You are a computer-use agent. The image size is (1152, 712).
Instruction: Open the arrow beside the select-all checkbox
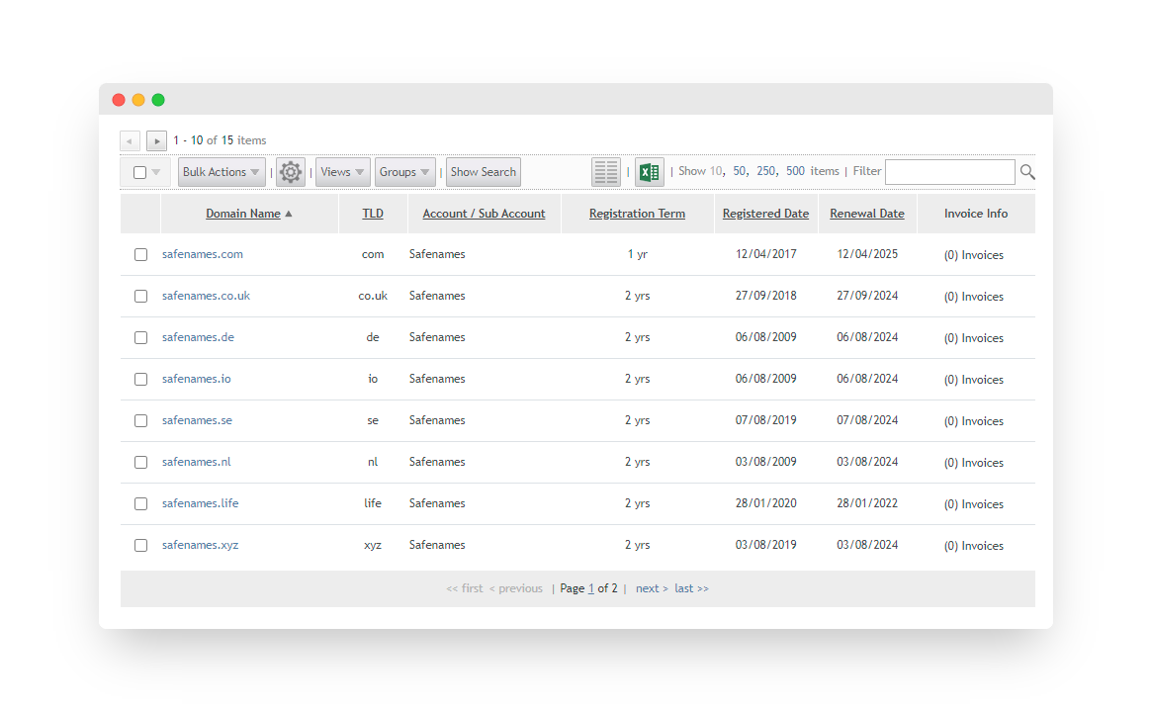point(156,173)
